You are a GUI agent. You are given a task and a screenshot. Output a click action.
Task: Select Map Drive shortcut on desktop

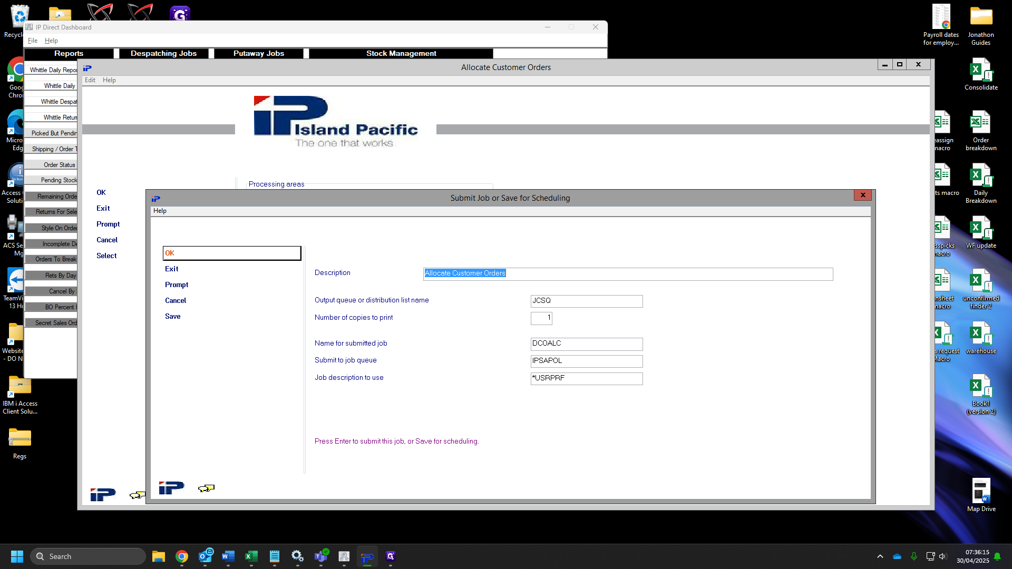pos(981,495)
